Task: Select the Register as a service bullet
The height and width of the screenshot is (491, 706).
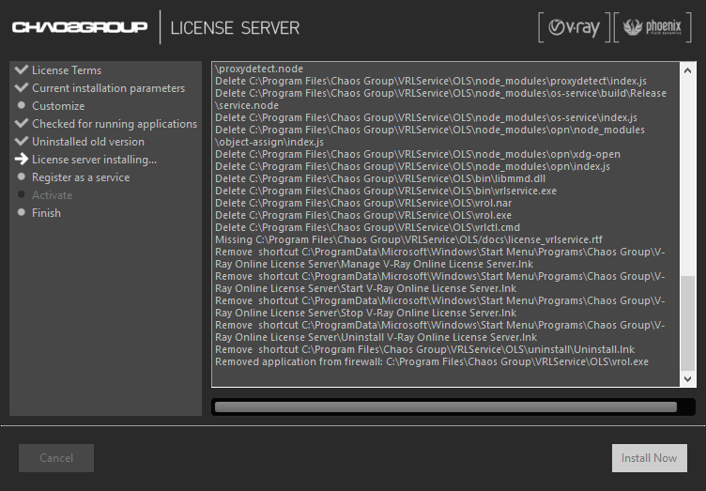Action: click(21, 177)
